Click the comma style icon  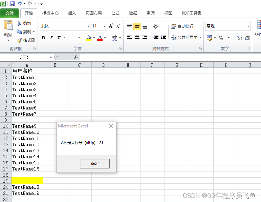coord(229,38)
